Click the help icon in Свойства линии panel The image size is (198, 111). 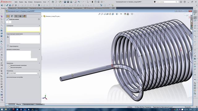pos(39,19)
